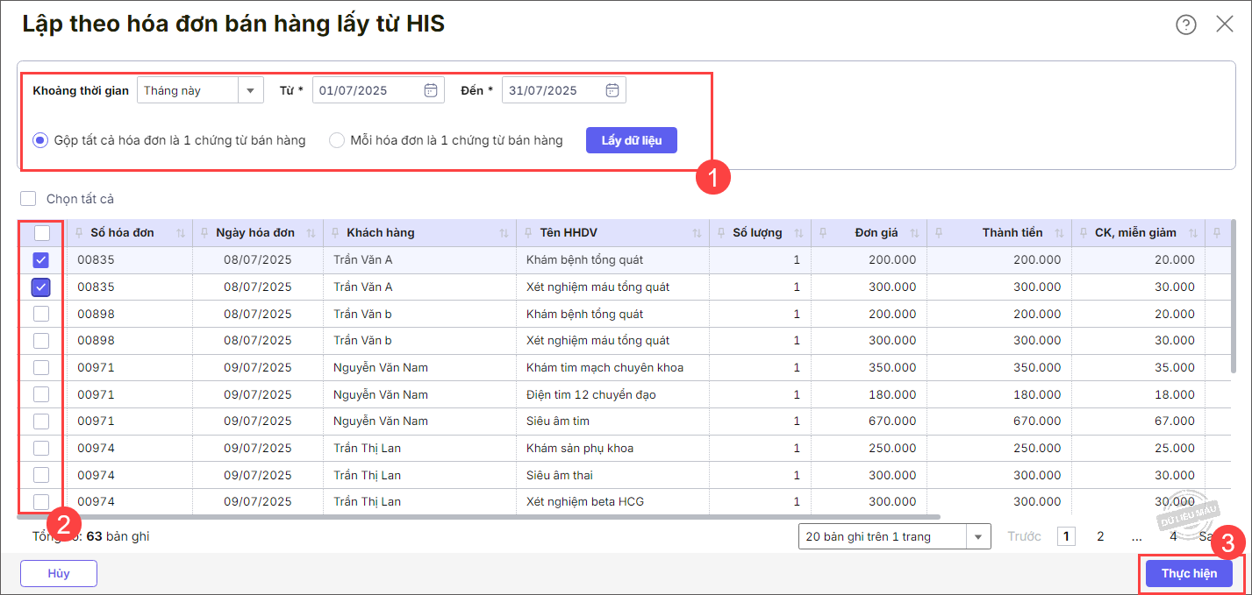1252x595 pixels.
Task: Click the Từ date input field
Action: click(x=366, y=90)
